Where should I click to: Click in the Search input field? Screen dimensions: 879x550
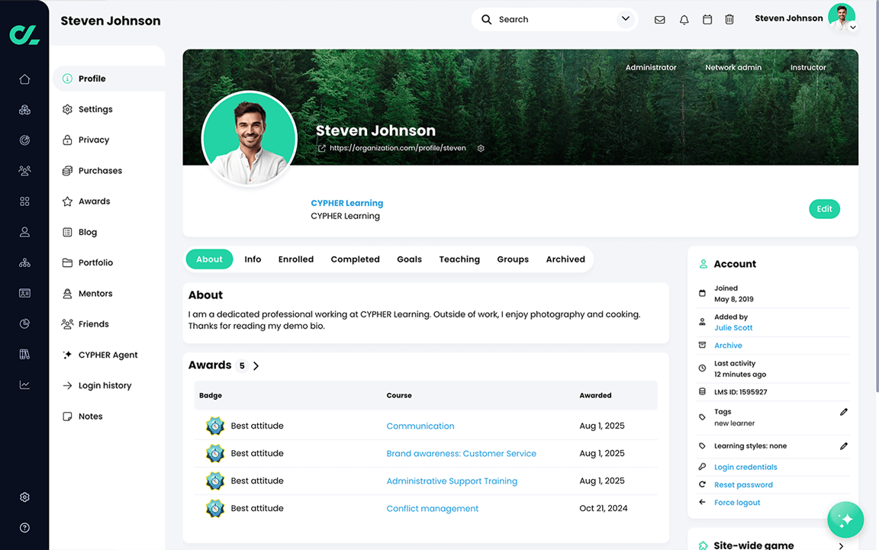(x=555, y=20)
